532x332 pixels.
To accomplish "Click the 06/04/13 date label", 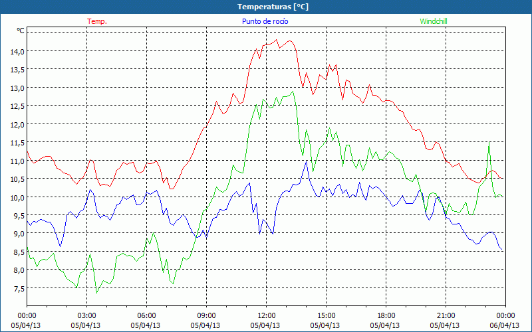I will pos(505,325).
